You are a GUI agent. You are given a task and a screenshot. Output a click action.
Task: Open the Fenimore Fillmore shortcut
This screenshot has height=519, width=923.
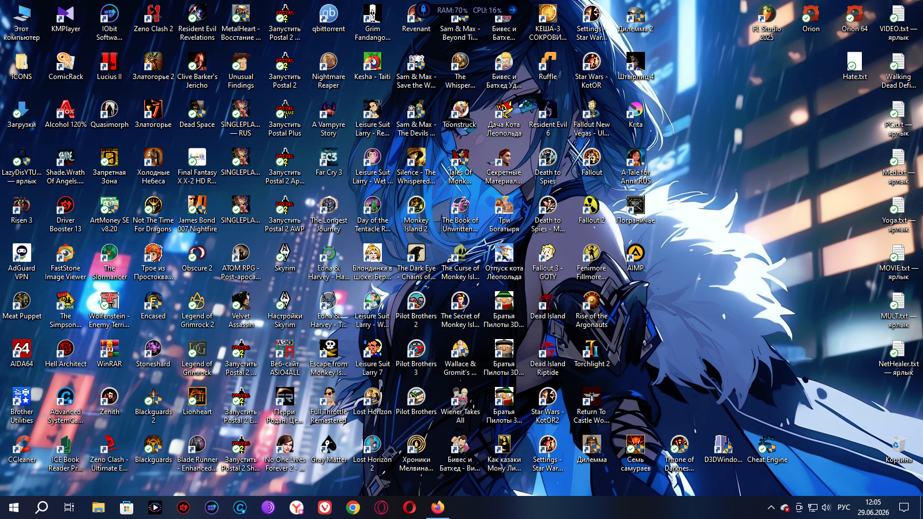pos(592,262)
